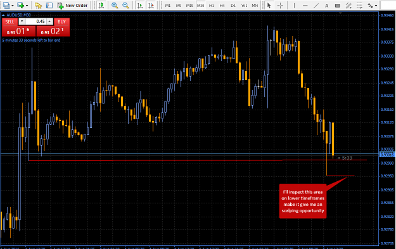The width and height of the screenshot is (396, 249).
Task: Select the Fibonacci retracement tool
Action: 359,5
